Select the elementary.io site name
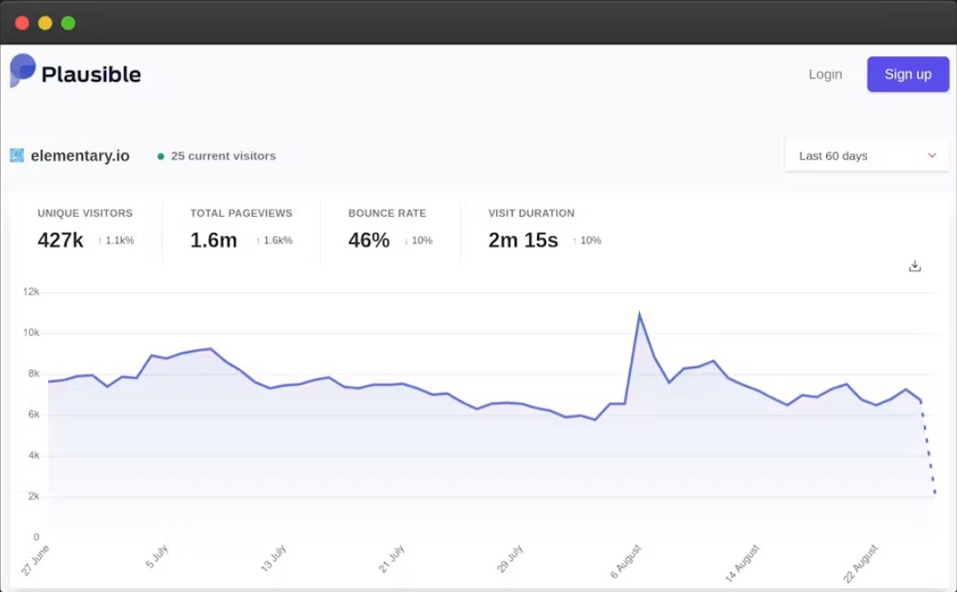 (x=80, y=155)
